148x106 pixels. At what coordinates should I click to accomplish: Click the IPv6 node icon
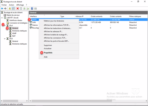coord(8,39)
